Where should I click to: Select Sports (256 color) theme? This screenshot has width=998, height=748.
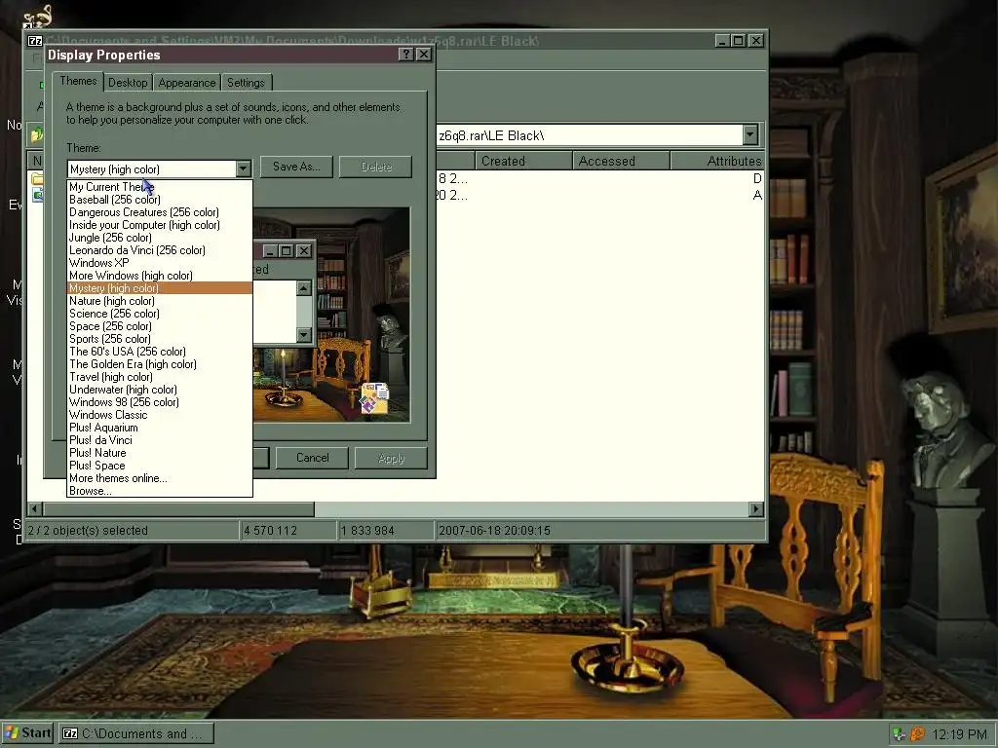coord(160,339)
